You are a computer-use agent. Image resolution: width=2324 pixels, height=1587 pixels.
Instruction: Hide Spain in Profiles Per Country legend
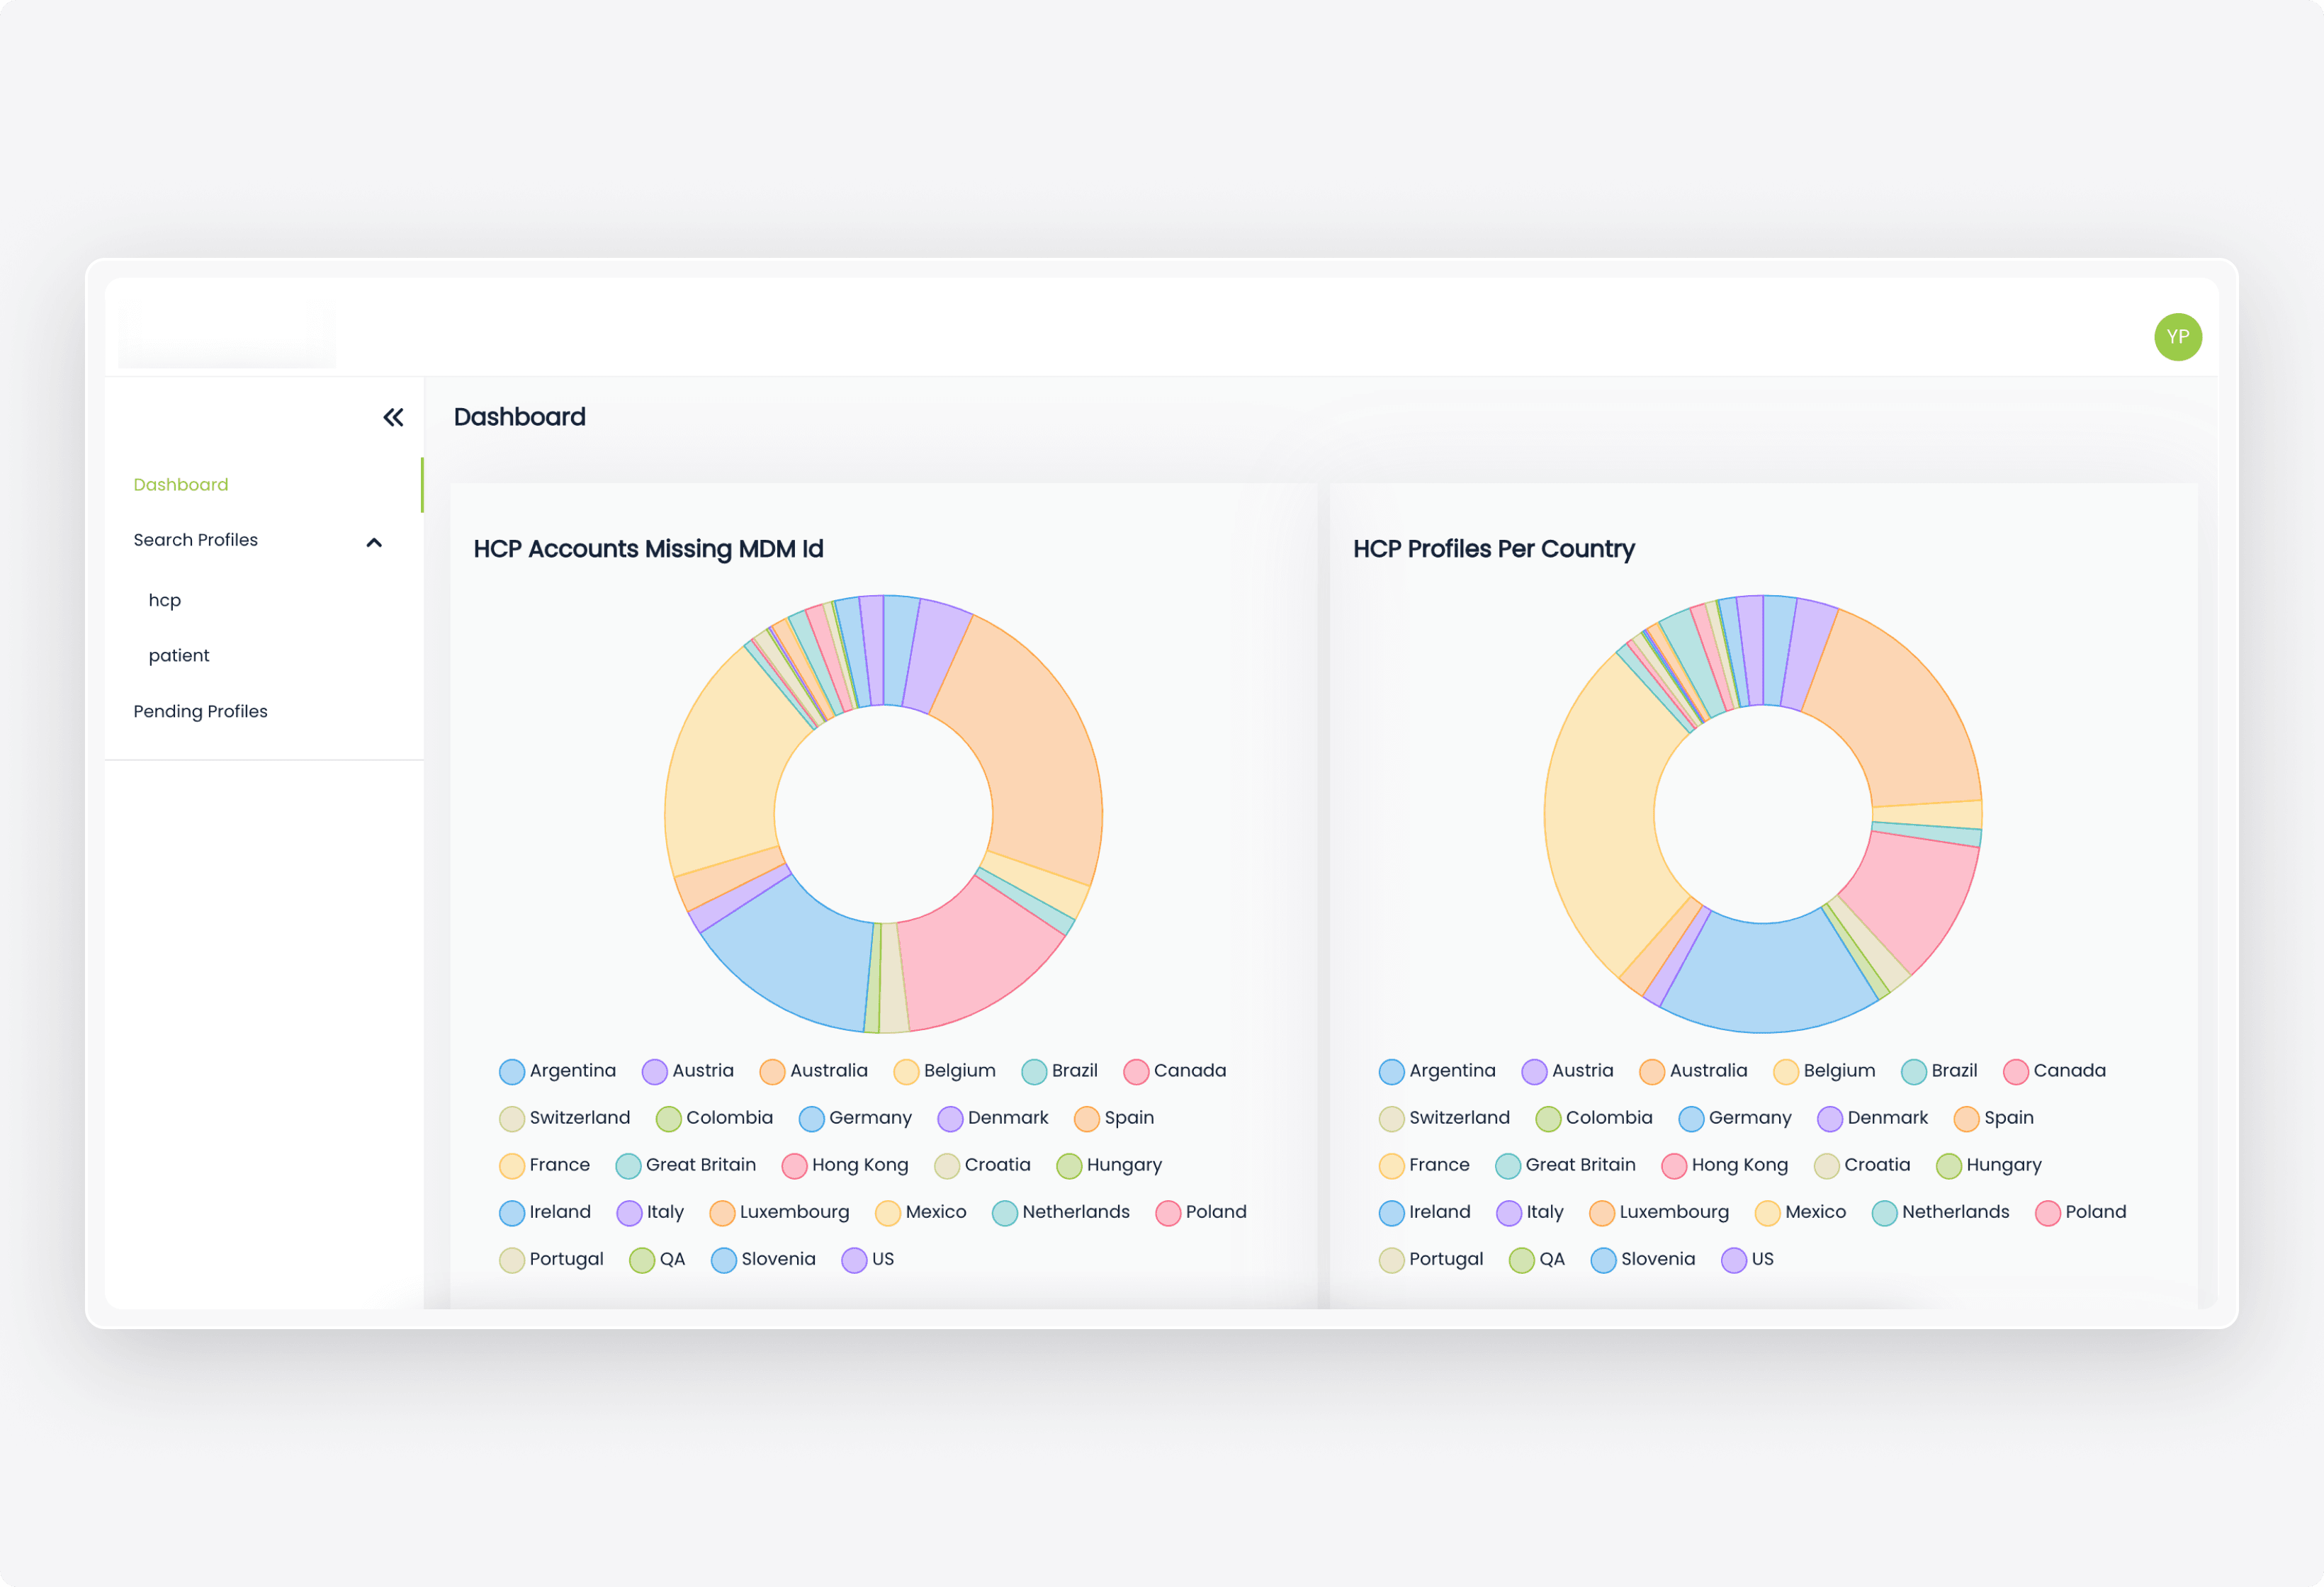click(x=1994, y=1118)
